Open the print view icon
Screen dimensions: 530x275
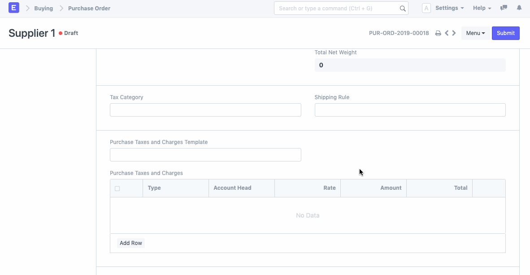coord(438,33)
